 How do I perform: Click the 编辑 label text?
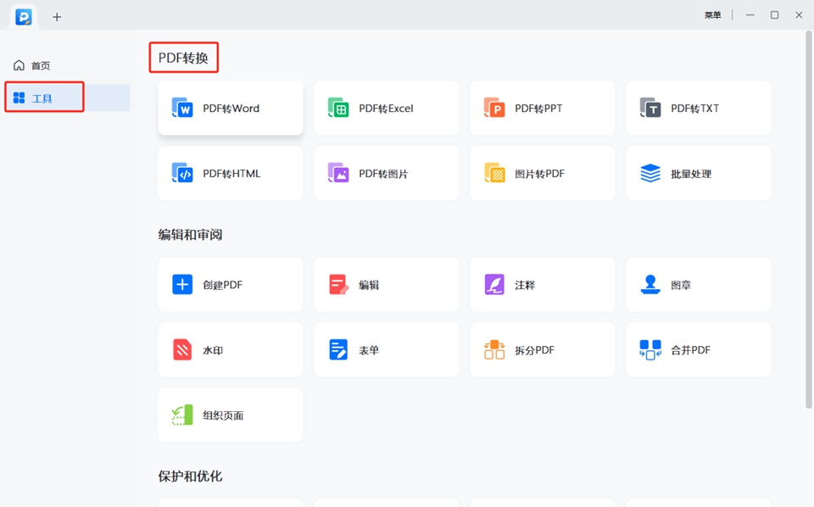(x=369, y=285)
